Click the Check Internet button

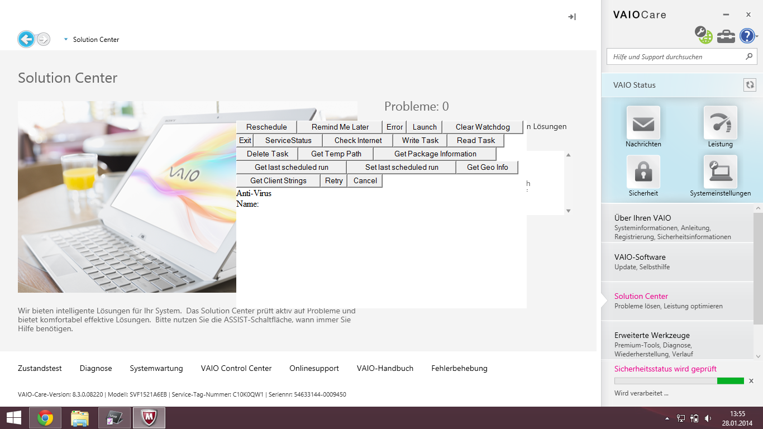(x=357, y=140)
